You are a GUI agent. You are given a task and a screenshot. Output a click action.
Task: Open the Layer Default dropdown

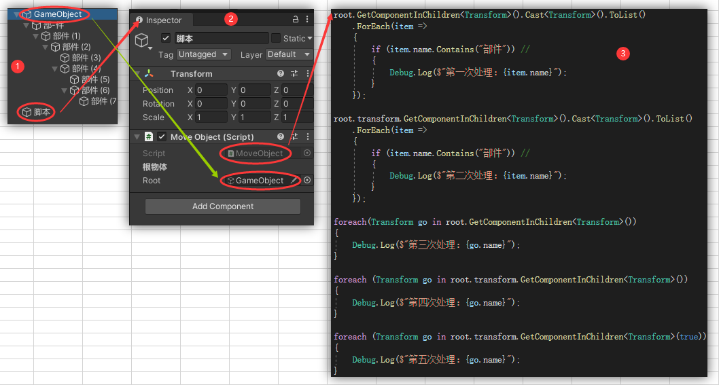coord(289,54)
